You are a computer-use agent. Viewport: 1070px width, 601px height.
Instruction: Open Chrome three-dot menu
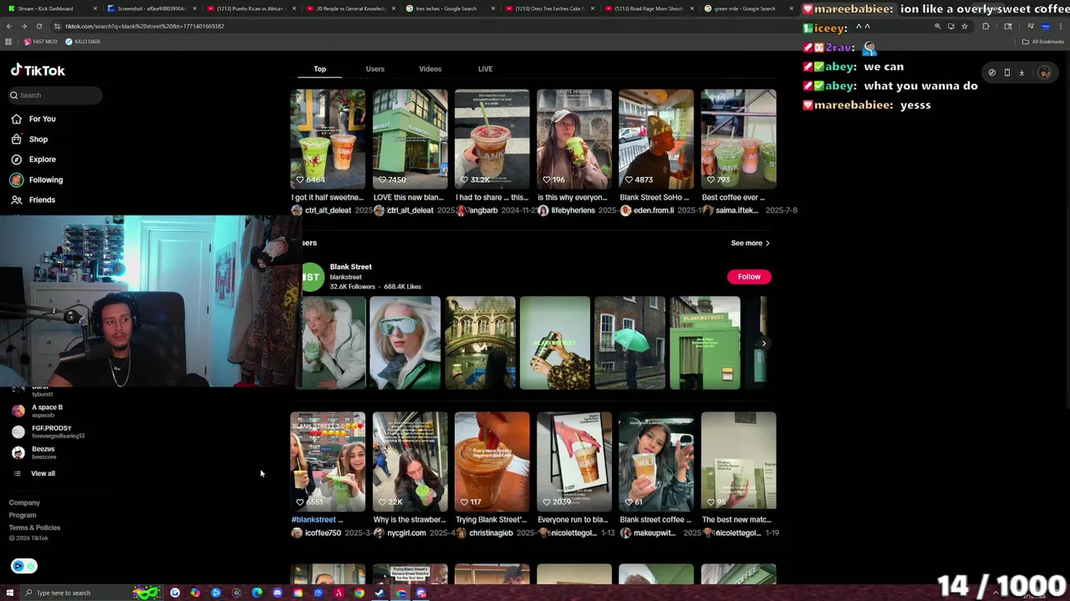[1061, 26]
